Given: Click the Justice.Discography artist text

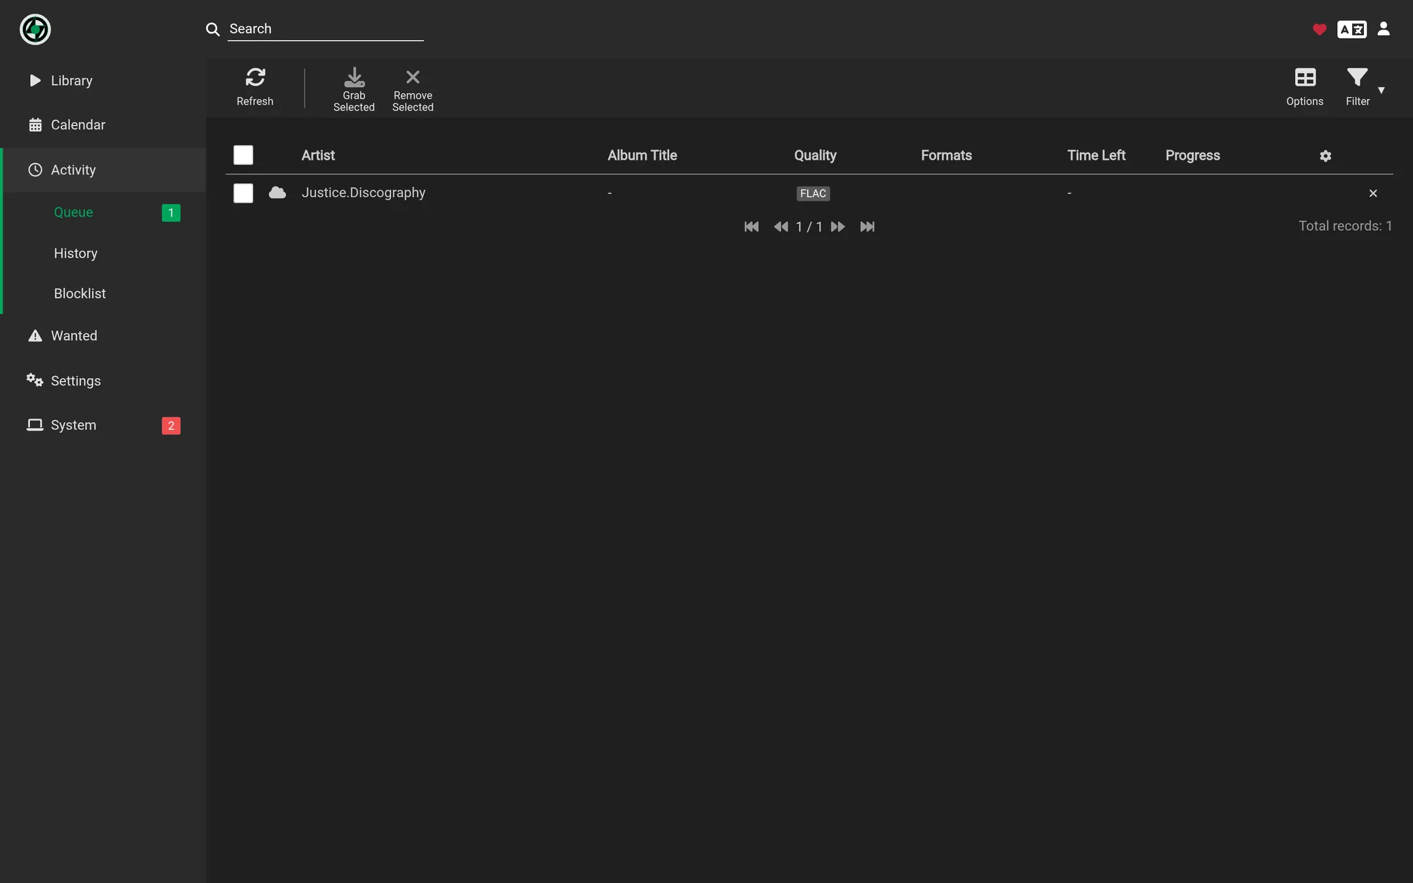Looking at the screenshot, I should click(x=364, y=193).
